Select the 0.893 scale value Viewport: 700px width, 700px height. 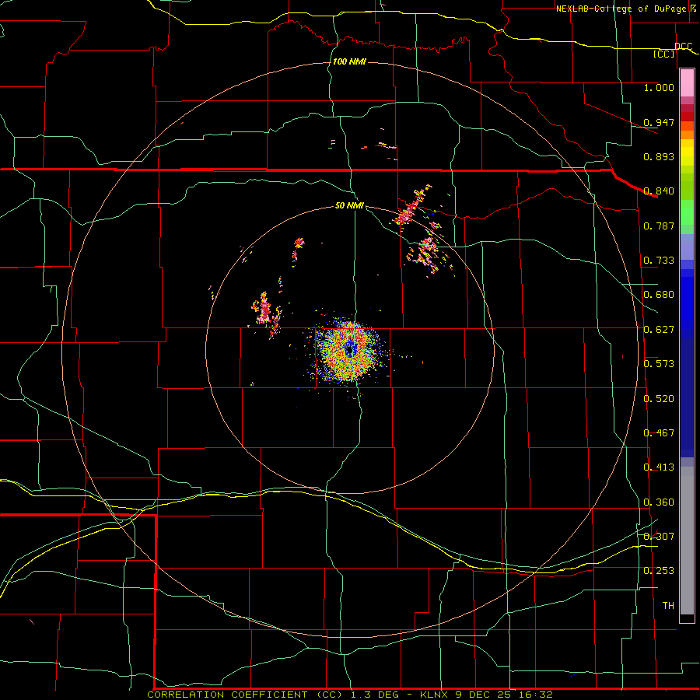[x=659, y=156]
